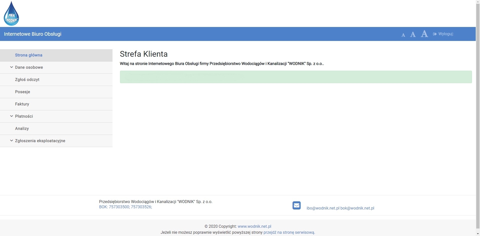Select the largest font size A icon
The height and width of the screenshot is (236, 480).
424,34
